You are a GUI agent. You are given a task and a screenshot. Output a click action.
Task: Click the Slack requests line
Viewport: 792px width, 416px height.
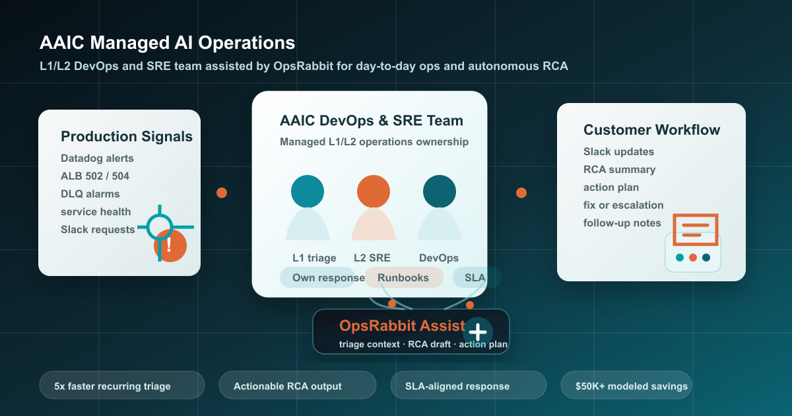tap(98, 230)
